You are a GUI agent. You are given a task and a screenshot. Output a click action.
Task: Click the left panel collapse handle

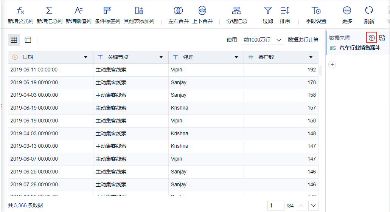click(x=2, y=107)
